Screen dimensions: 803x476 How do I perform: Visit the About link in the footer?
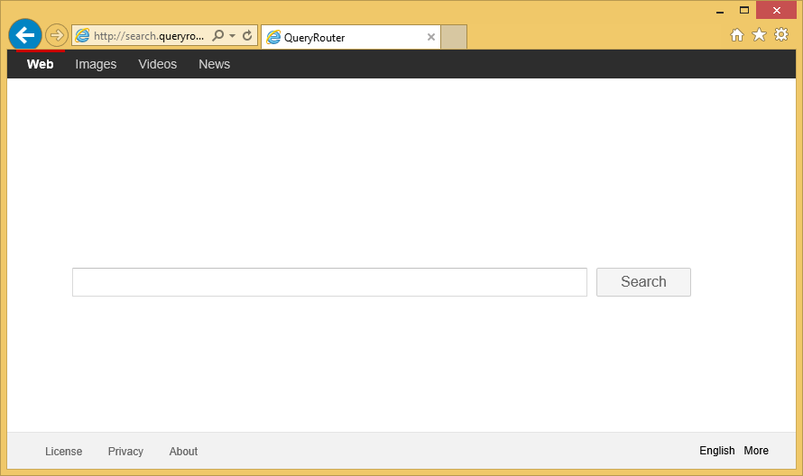[x=183, y=452]
